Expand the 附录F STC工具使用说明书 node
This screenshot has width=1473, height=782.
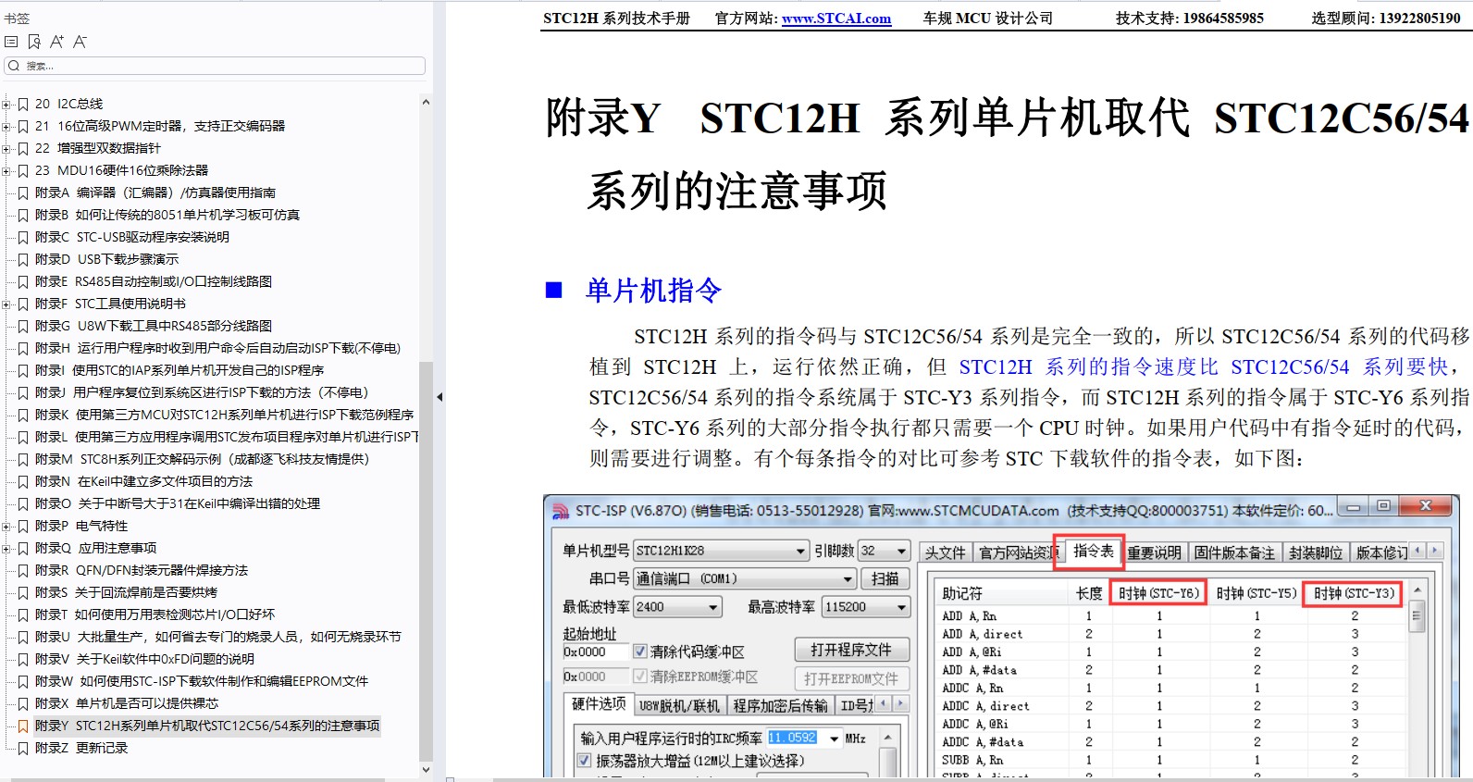(x=6, y=304)
